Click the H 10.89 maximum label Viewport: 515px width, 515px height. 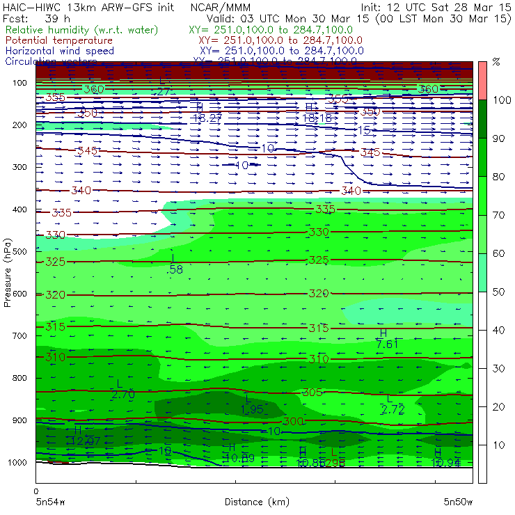pos(239,452)
